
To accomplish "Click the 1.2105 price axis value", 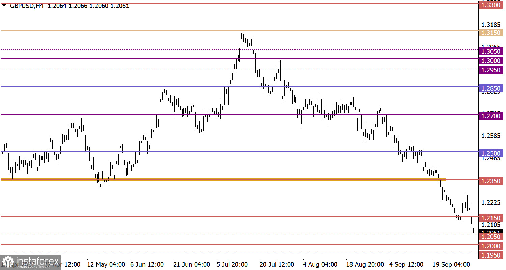I will [x=490, y=225].
